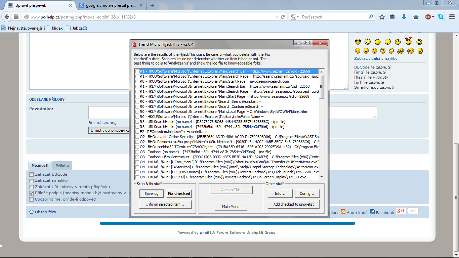Uncheck the Přiložit podpis checkbox
Viewport: 459px width, 258px height.
[x=32, y=193]
